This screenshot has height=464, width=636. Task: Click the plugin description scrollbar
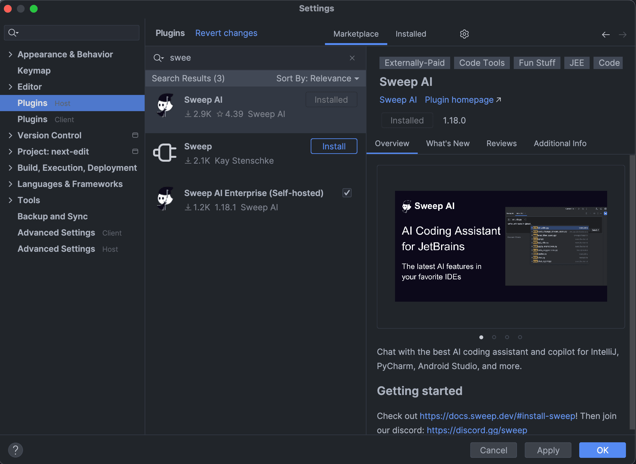pyautogui.click(x=632, y=292)
